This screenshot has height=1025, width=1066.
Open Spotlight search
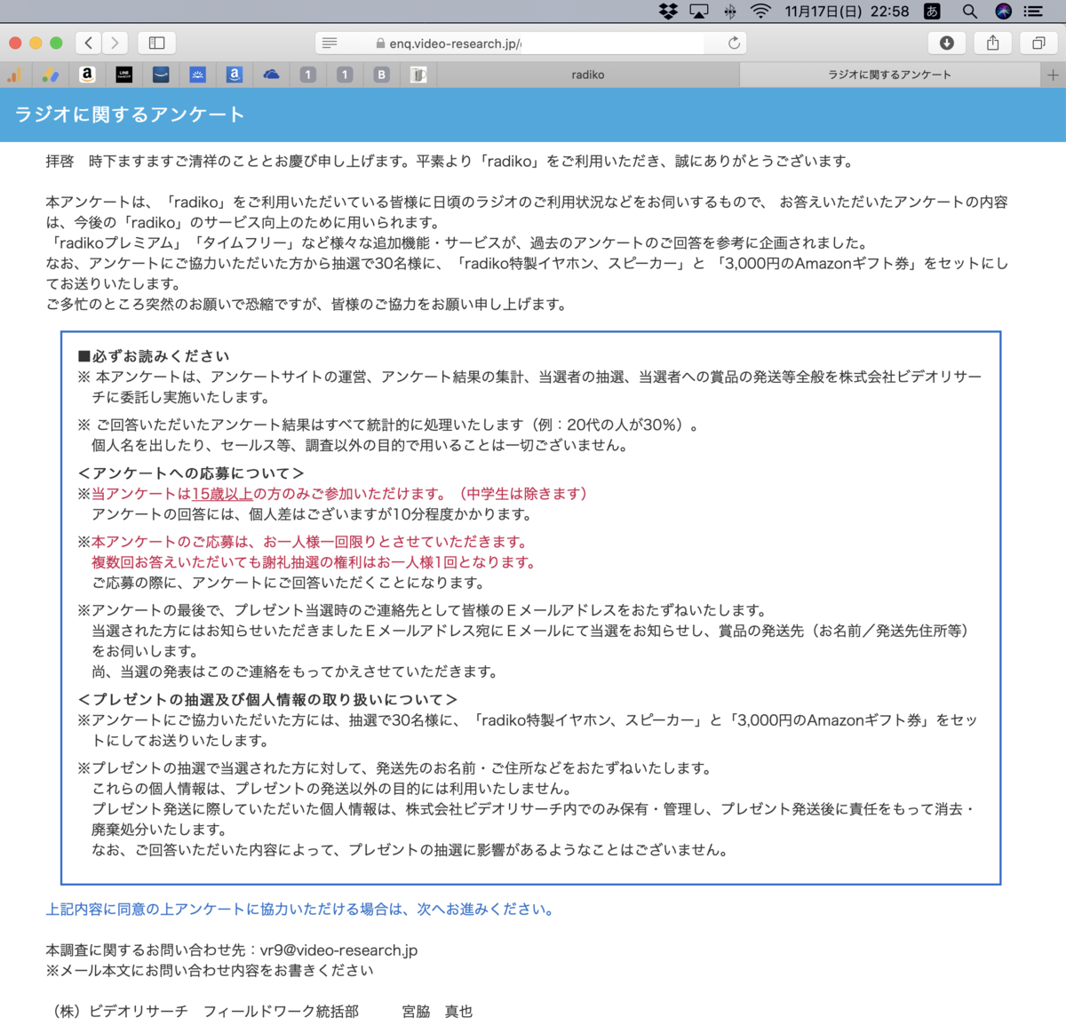point(970,11)
